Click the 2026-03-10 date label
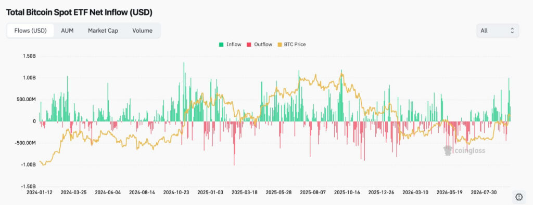This screenshot has height=205, width=533. (x=415, y=193)
